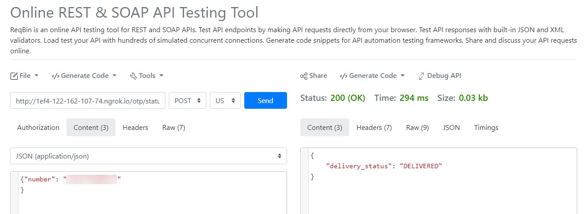Open the Headers (7) response tab
Screen dimensions: 586x214
point(374,127)
